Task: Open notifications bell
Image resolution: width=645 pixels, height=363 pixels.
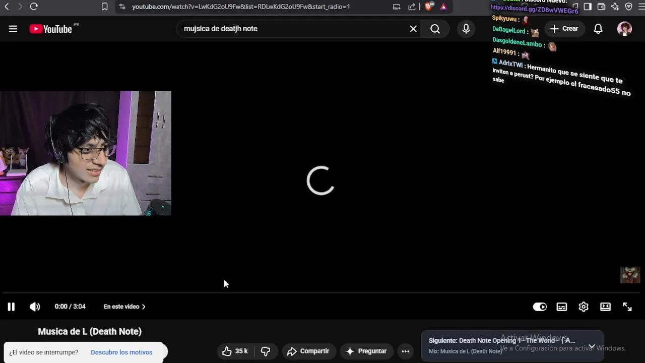Action: (x=598, y=29)
